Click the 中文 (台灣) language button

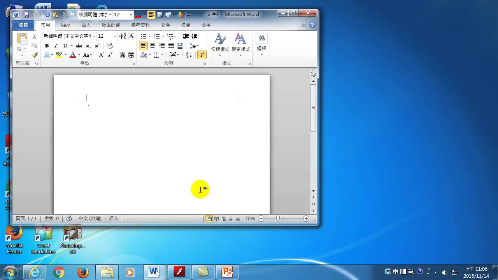coord(90,219)
